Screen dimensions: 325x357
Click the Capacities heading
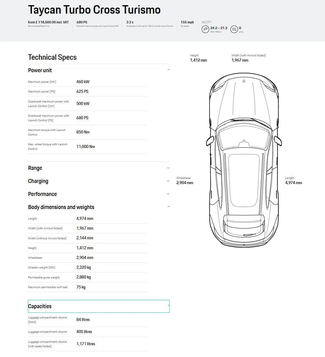click(x=40, y=306)
